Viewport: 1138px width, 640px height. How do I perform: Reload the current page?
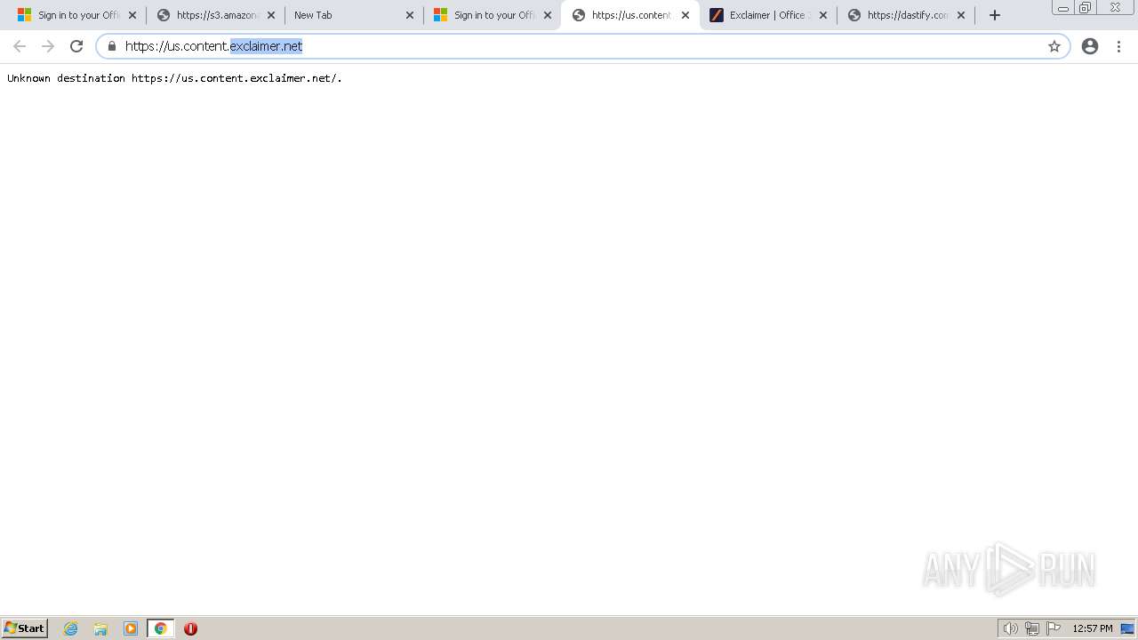point(76,46)
